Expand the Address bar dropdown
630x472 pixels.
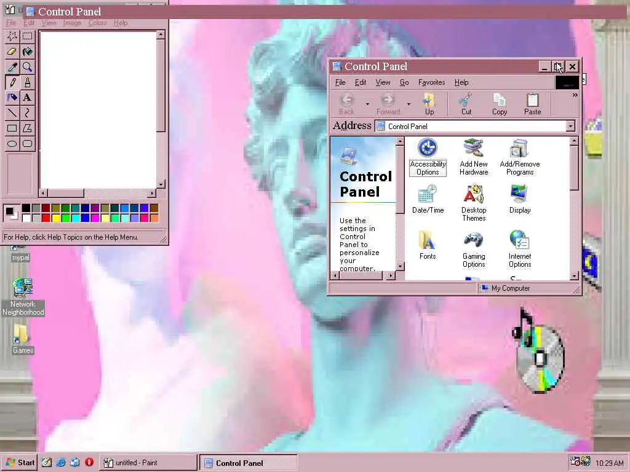tap(570, 127)
